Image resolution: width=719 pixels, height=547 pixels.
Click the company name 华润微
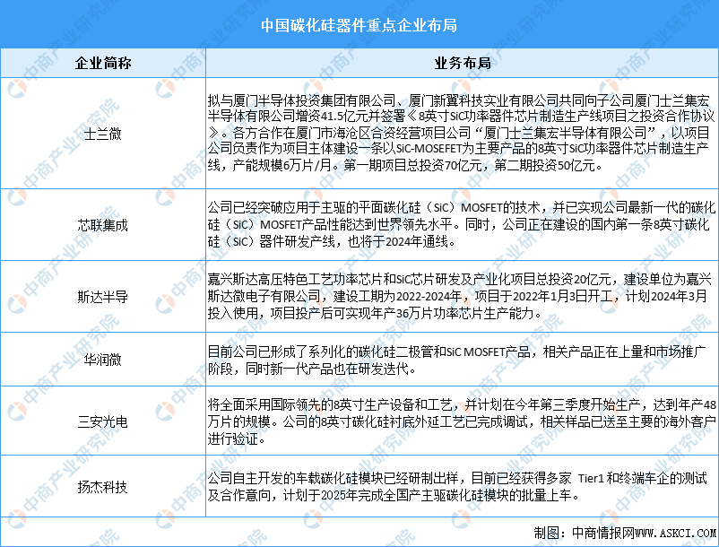[103, 359]
